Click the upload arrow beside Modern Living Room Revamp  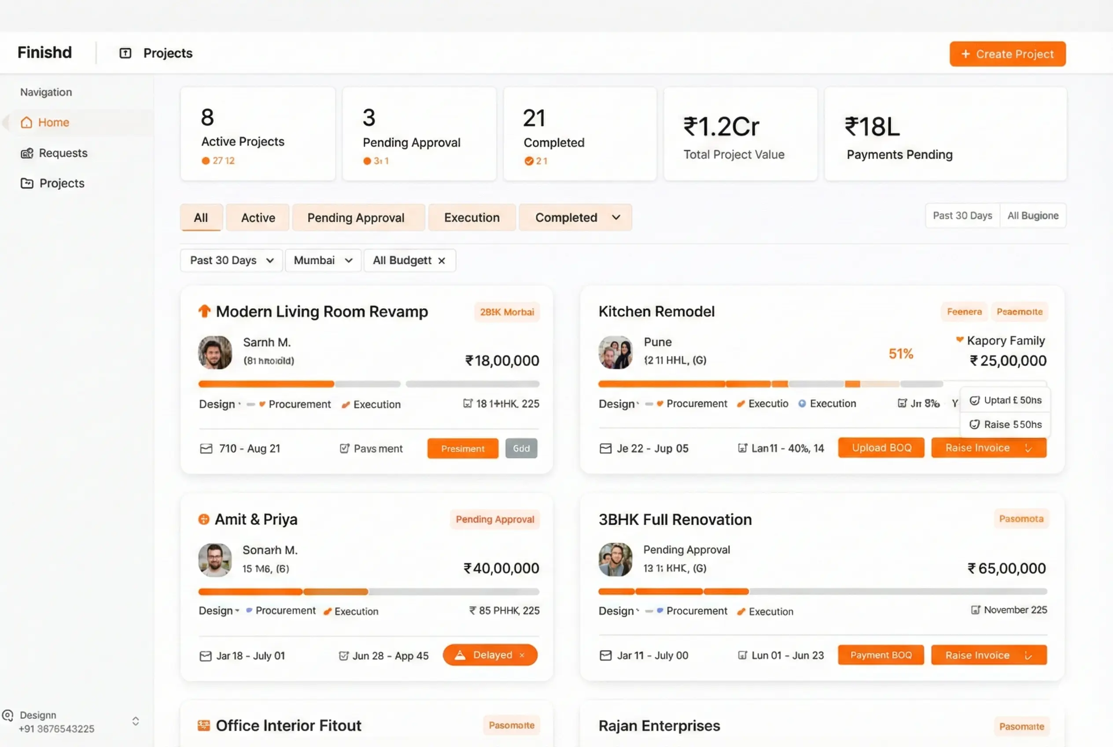click(205, 311)
